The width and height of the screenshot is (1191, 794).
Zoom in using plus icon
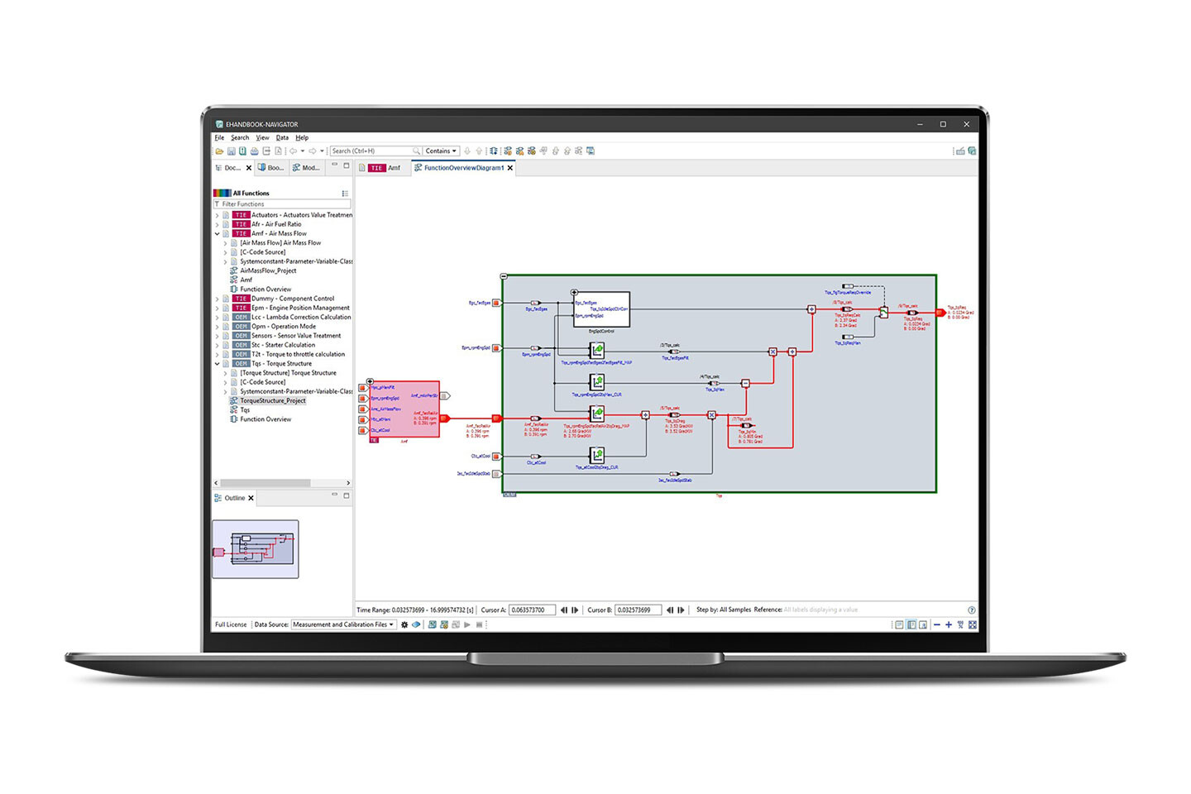click(x=949, y=624)
